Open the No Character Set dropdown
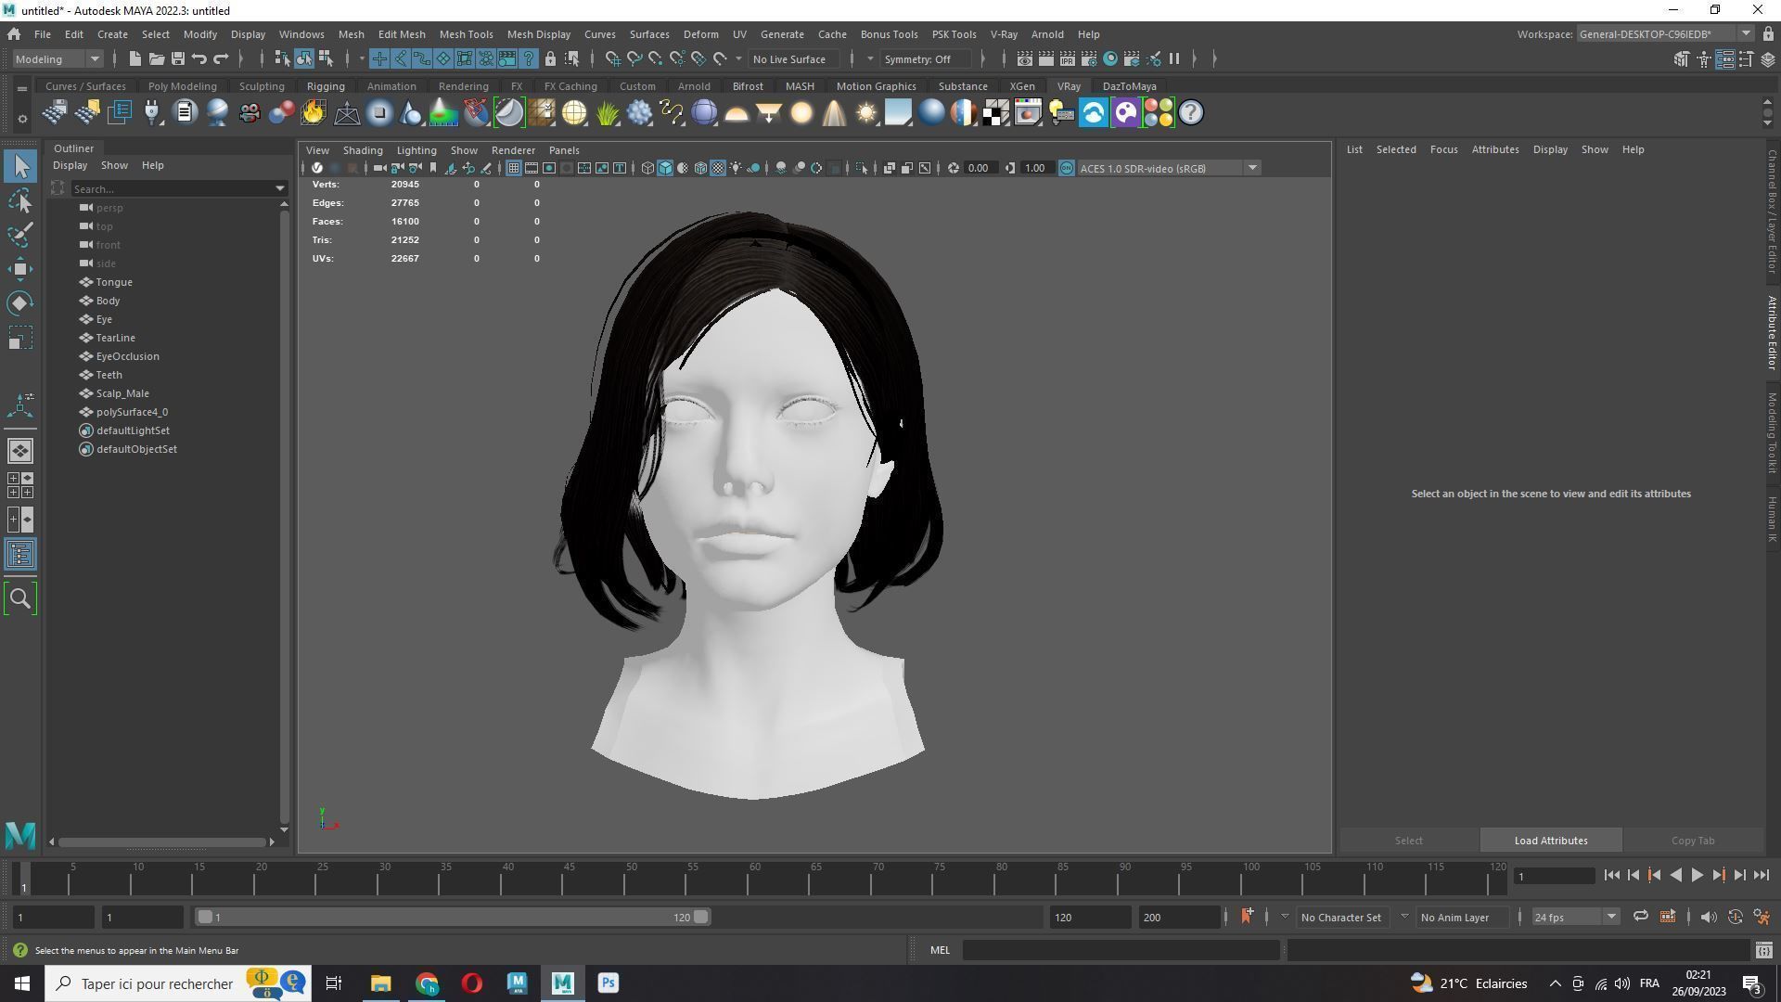The width and height of the screenshot is (1781, 1002). [x=1344, y=917]
